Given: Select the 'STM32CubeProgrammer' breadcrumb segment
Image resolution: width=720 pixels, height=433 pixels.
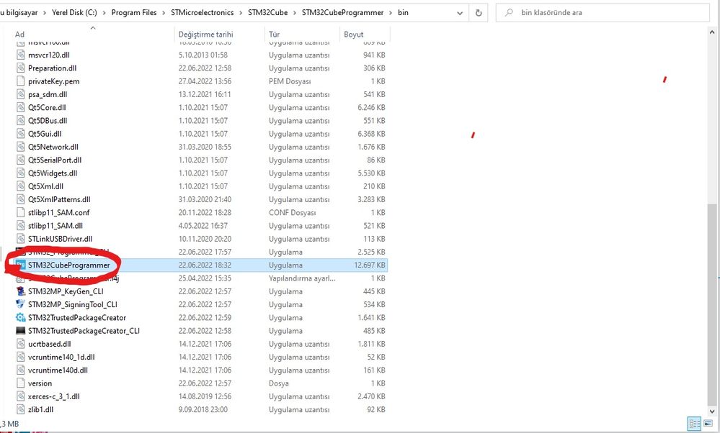Looking at the screenshot, I should 342,13.
